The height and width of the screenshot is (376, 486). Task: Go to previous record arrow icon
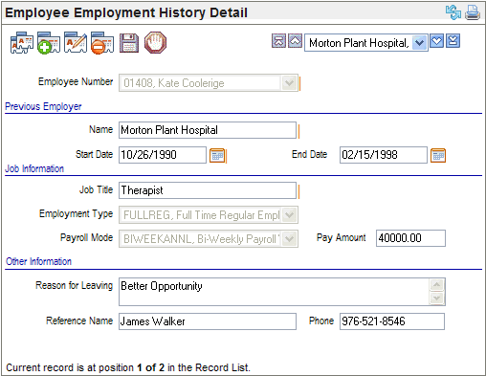pos(295,41)
